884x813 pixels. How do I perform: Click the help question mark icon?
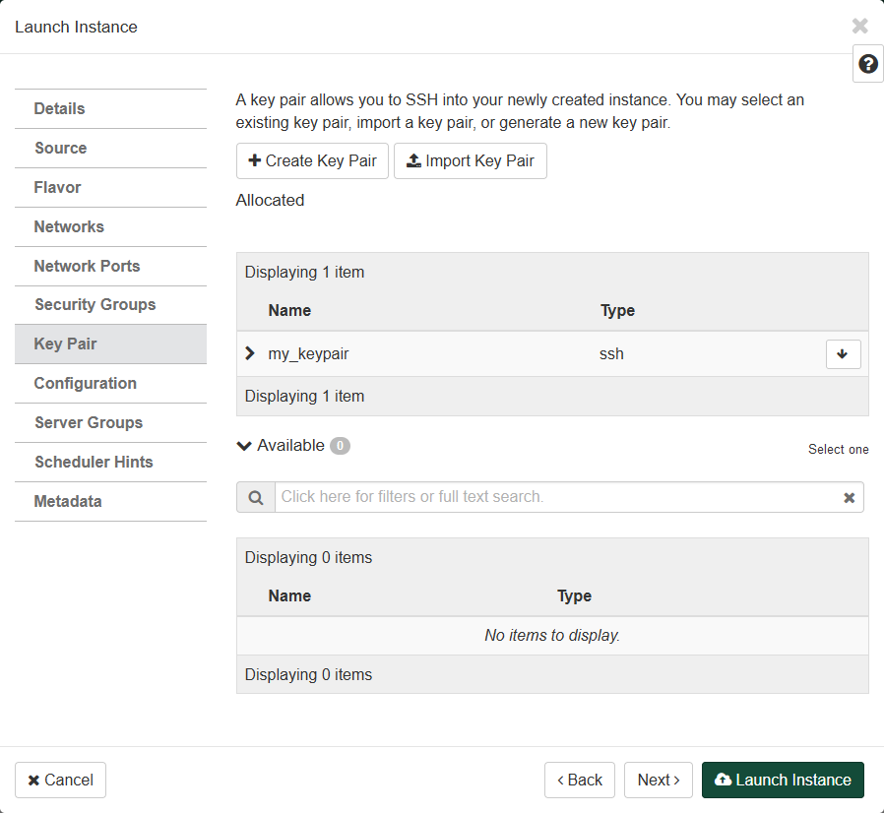tap(867, 64)
